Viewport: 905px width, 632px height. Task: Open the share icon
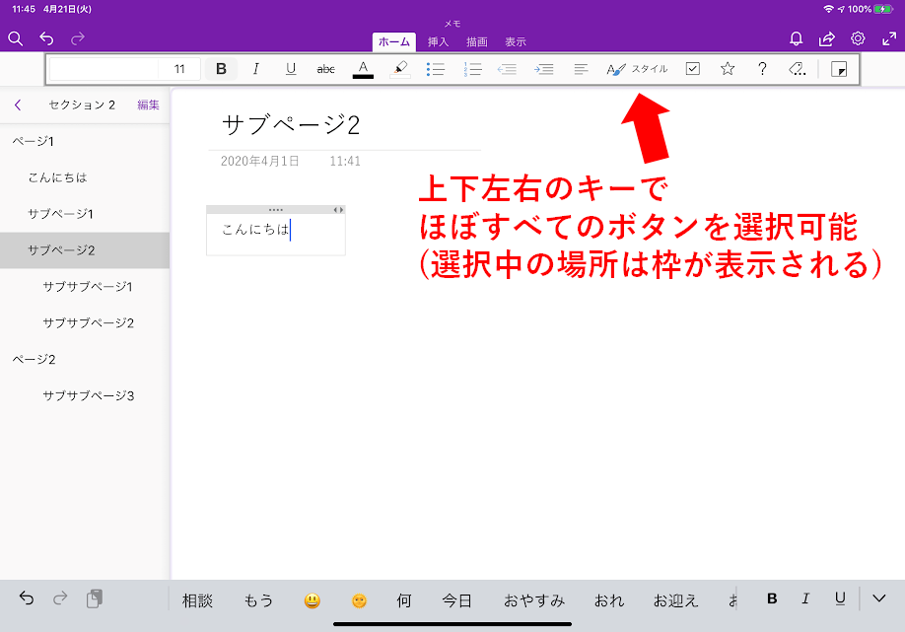point(826,38)
